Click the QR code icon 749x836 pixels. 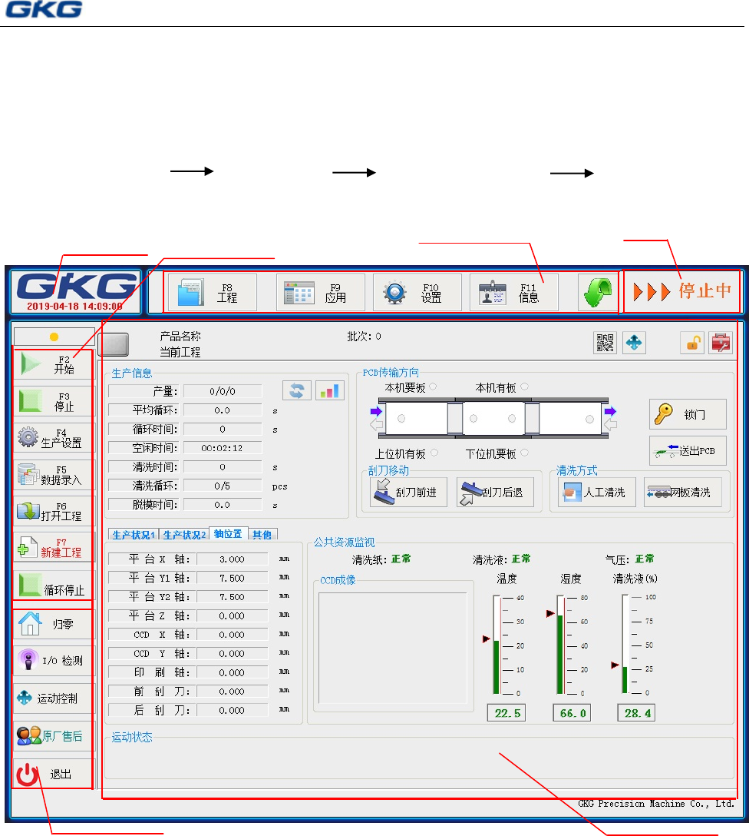point(605,343)
